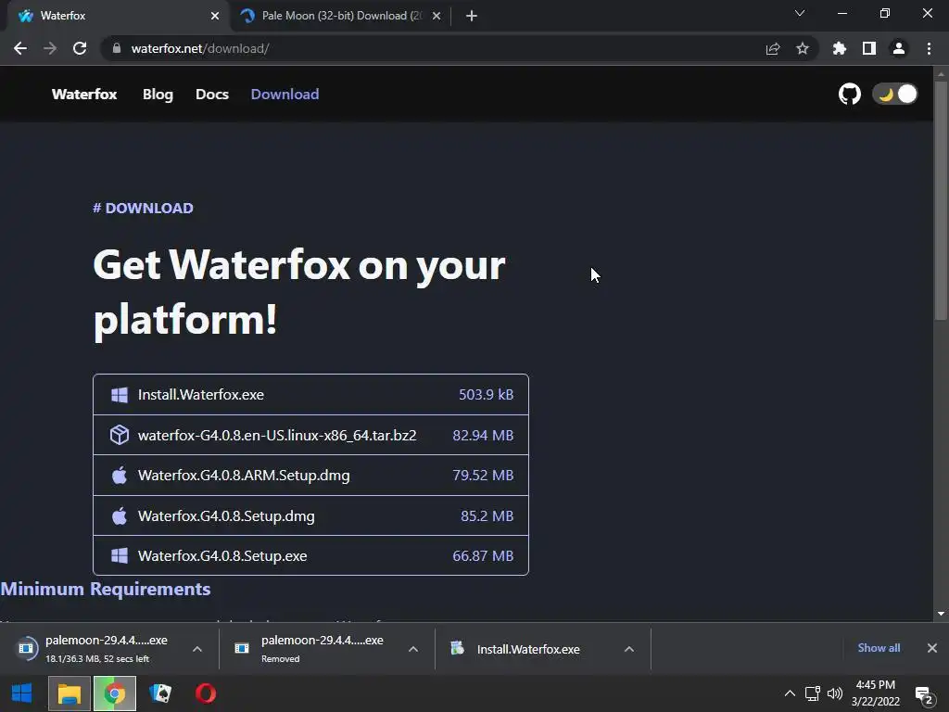
Task: Expand options for the downloading palemoon file
Action: tap(197, 649)
